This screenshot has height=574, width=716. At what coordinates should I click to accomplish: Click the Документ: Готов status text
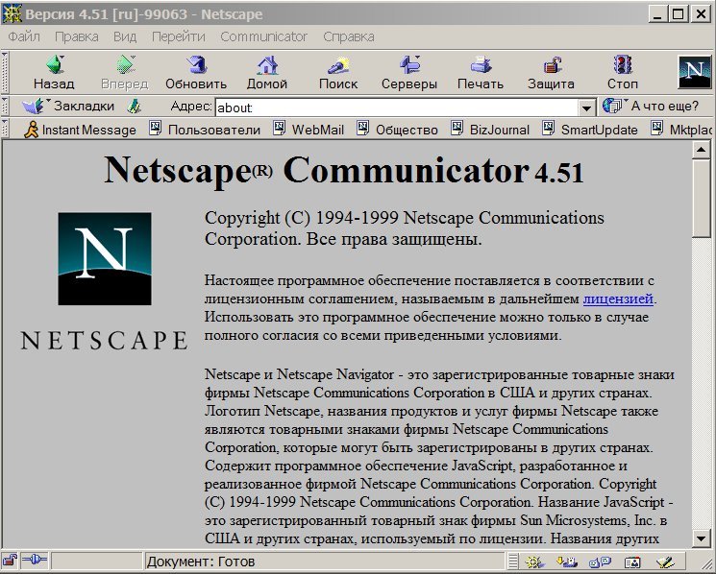click(x=201, y=562)
